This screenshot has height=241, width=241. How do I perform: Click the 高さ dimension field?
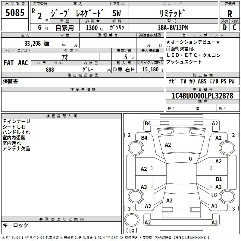[x=228, y=108]
